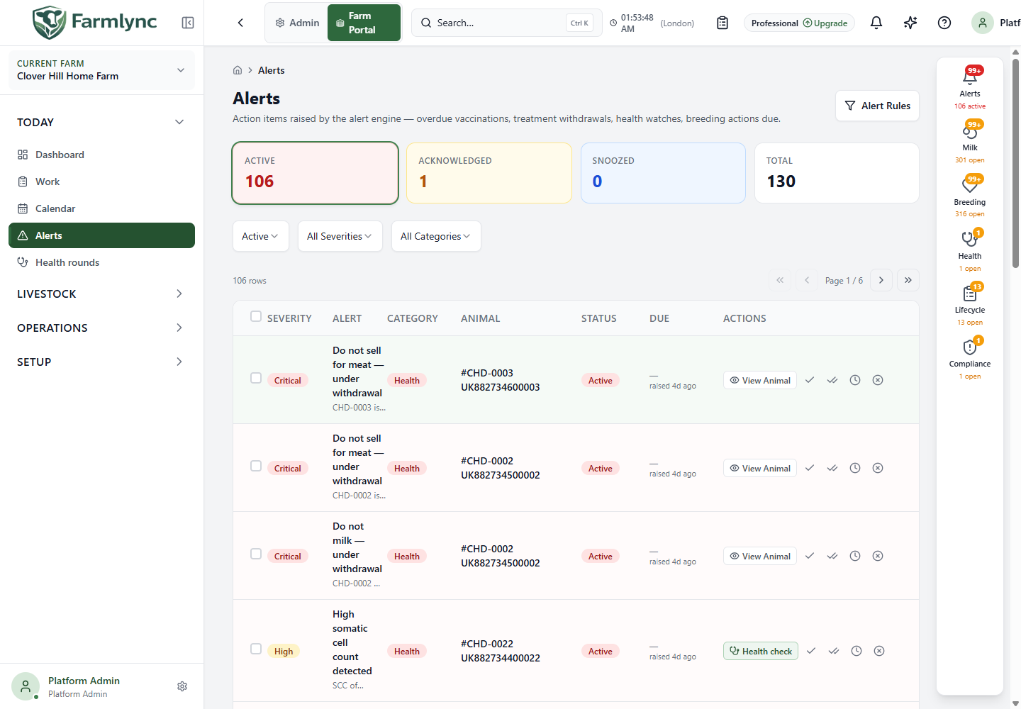This screenshot has width=1021, height=709.
Task: Open Calendar in the sidebar
Action: [101, 208]
